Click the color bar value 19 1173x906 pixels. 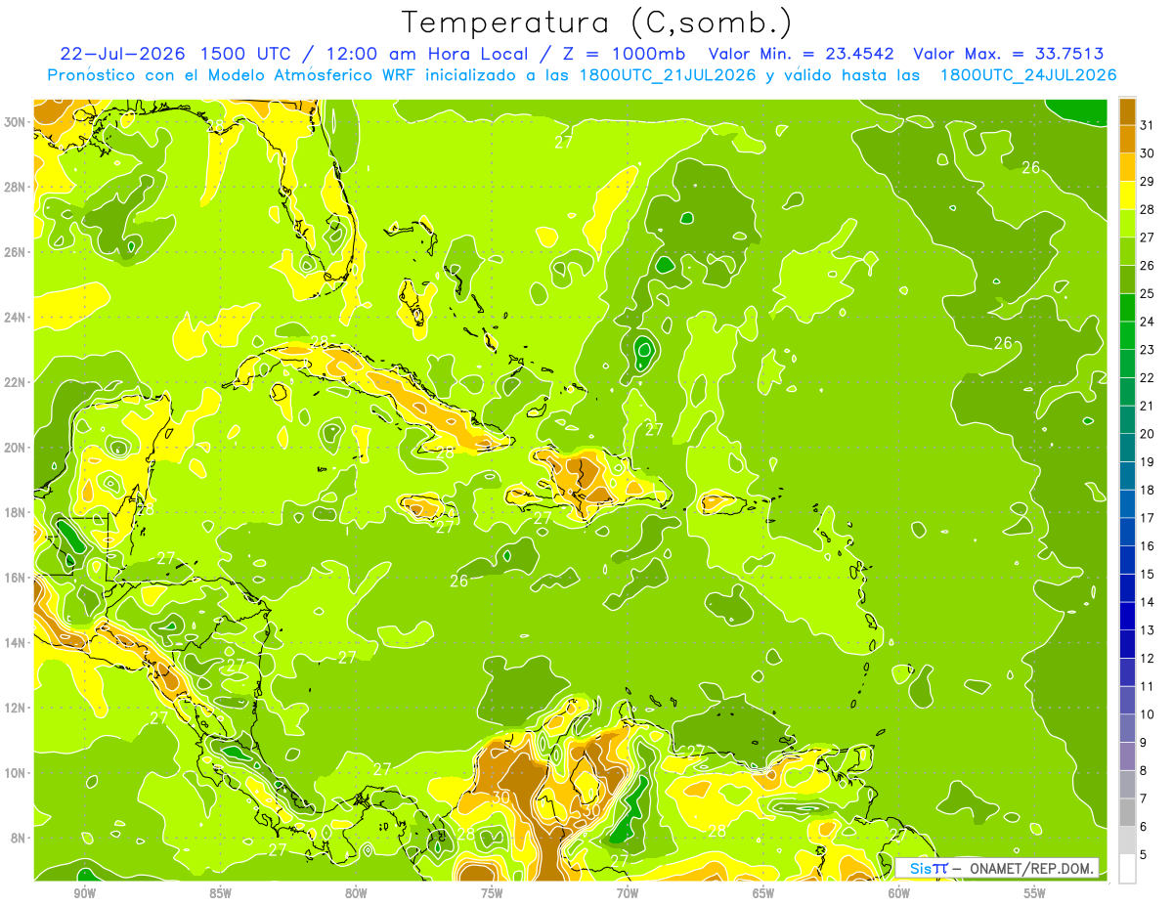pos(1148,461)
